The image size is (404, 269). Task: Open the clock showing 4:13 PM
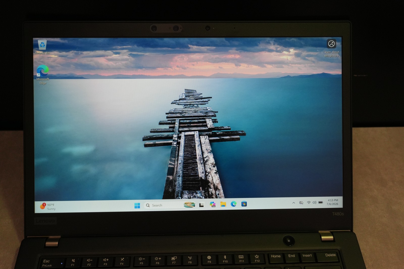[x=333, y=202]
